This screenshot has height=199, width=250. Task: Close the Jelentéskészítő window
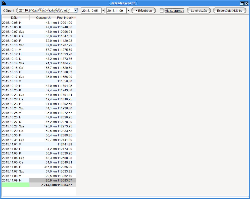pyautogui.click(x=246, y=4)
